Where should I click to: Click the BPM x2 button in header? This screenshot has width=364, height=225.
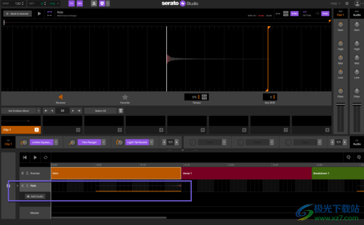coord(286,12)
